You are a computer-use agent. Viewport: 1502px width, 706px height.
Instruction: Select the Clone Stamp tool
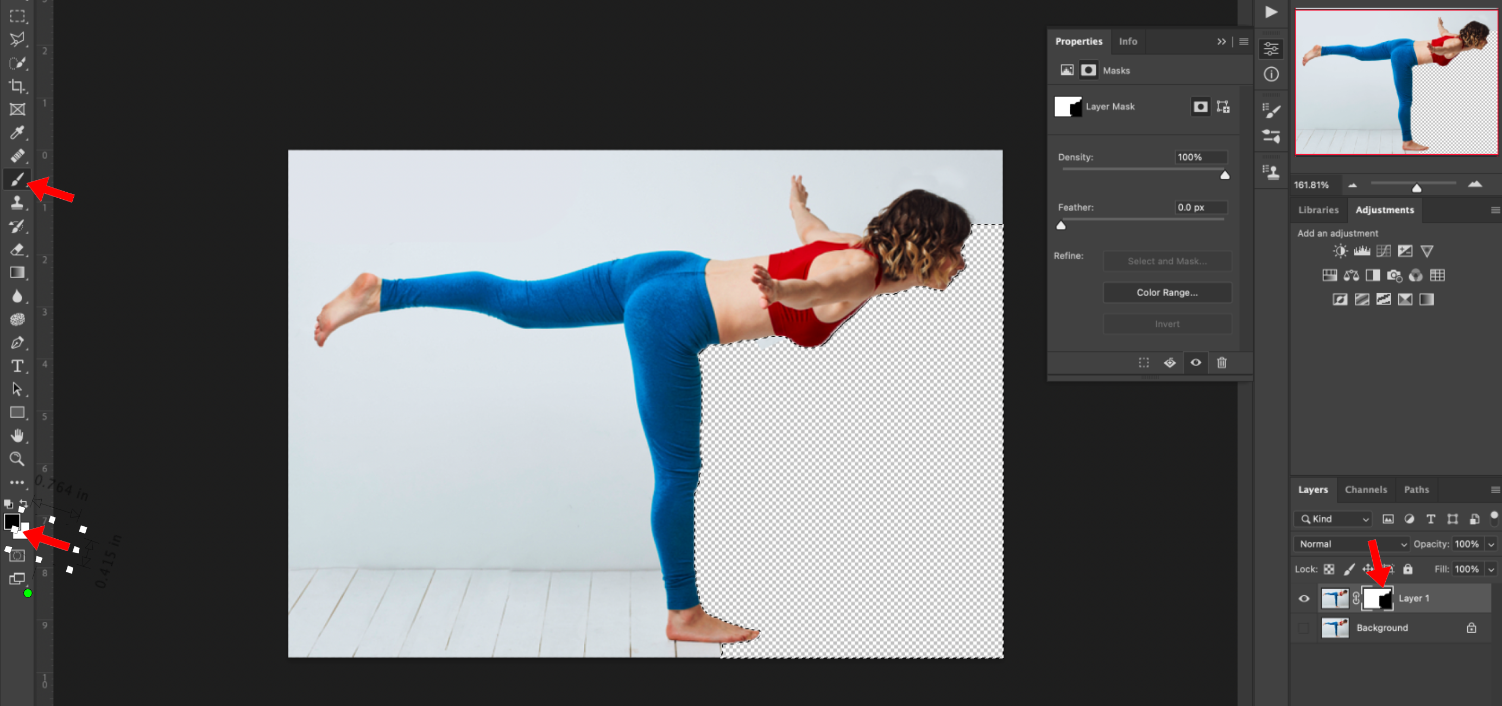[17, 203]
